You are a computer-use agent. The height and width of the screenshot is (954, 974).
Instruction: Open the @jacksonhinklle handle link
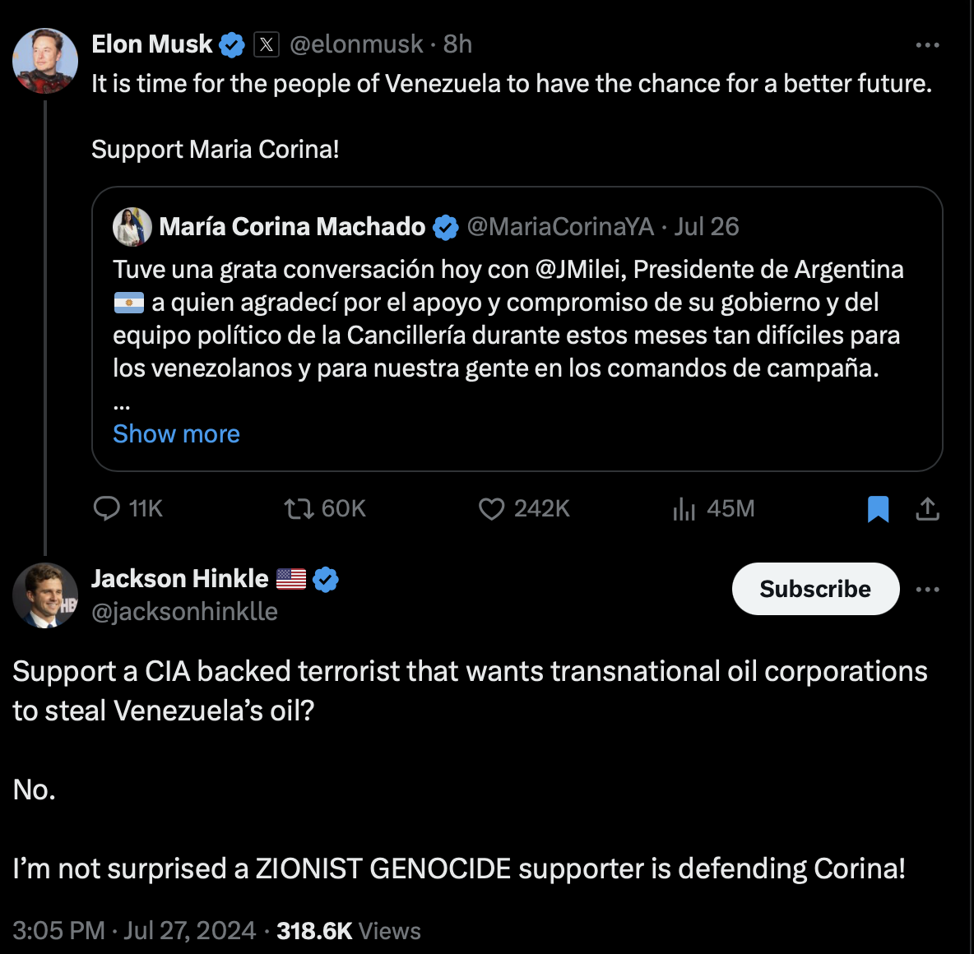pos(184,612)
